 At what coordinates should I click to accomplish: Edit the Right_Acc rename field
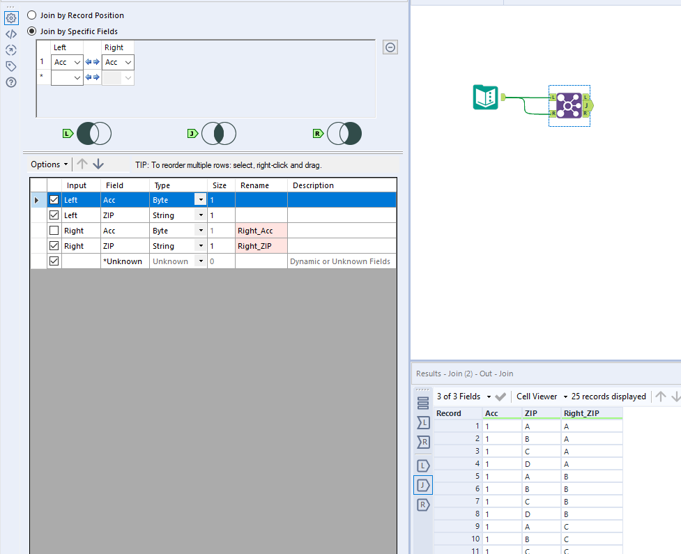[x=261, y=231]
